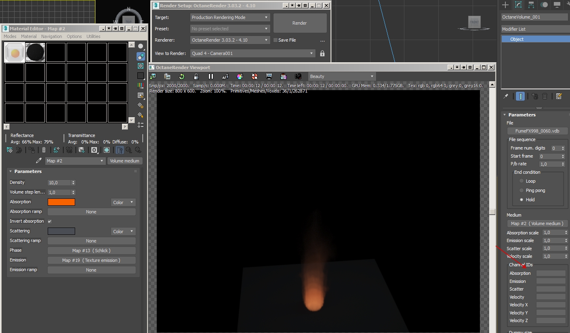The width and height of the screenshot is (570, 333).
Task: Open the Beauty render pass dropdown
Action: (342, 76)
